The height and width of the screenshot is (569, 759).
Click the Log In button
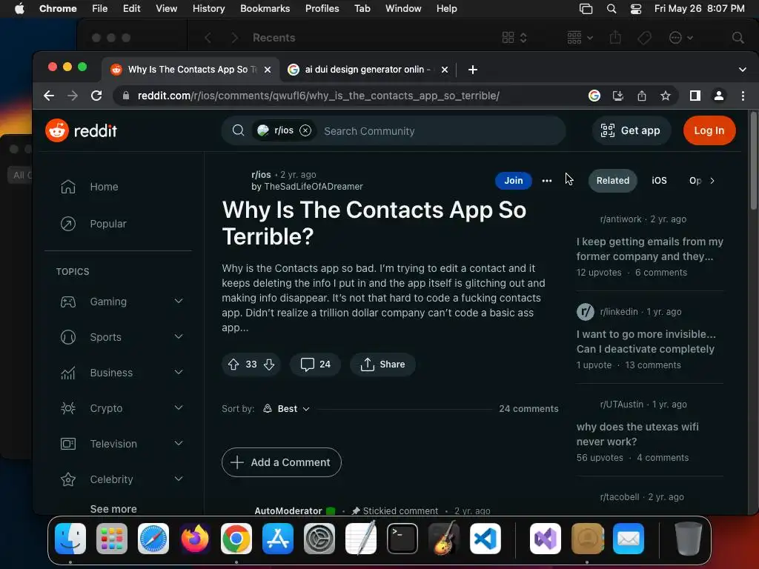coord(709,130)
